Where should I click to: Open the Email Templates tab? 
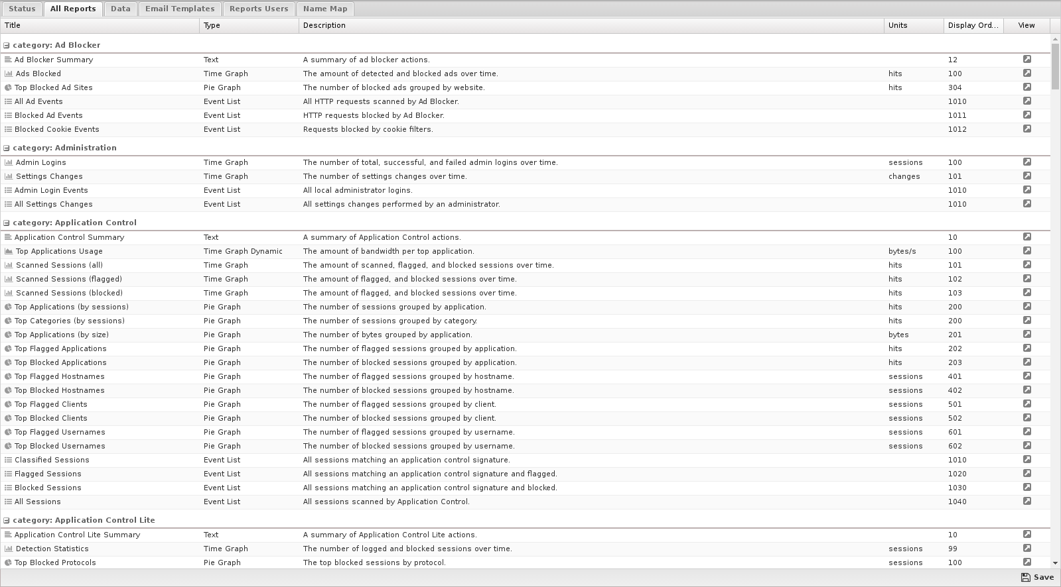click(x=180, y=9)
